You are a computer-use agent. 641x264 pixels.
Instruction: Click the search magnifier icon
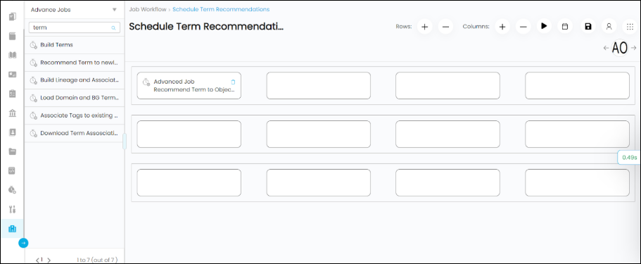pyautogui.click(x=114, y=28)
